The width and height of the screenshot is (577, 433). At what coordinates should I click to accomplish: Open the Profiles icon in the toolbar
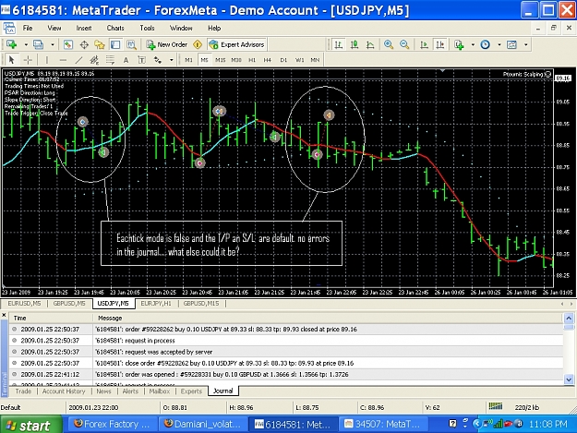tap(38, 44)
